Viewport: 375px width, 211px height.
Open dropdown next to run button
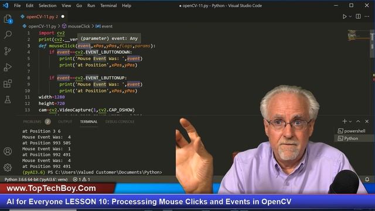350,16
